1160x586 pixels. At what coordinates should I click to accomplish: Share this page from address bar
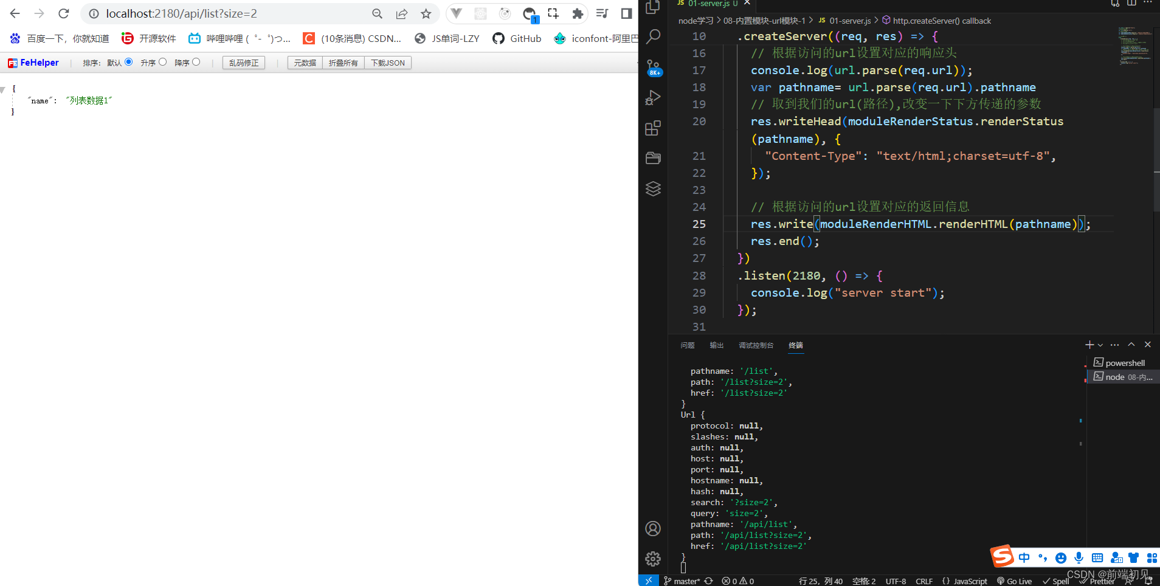402,13
